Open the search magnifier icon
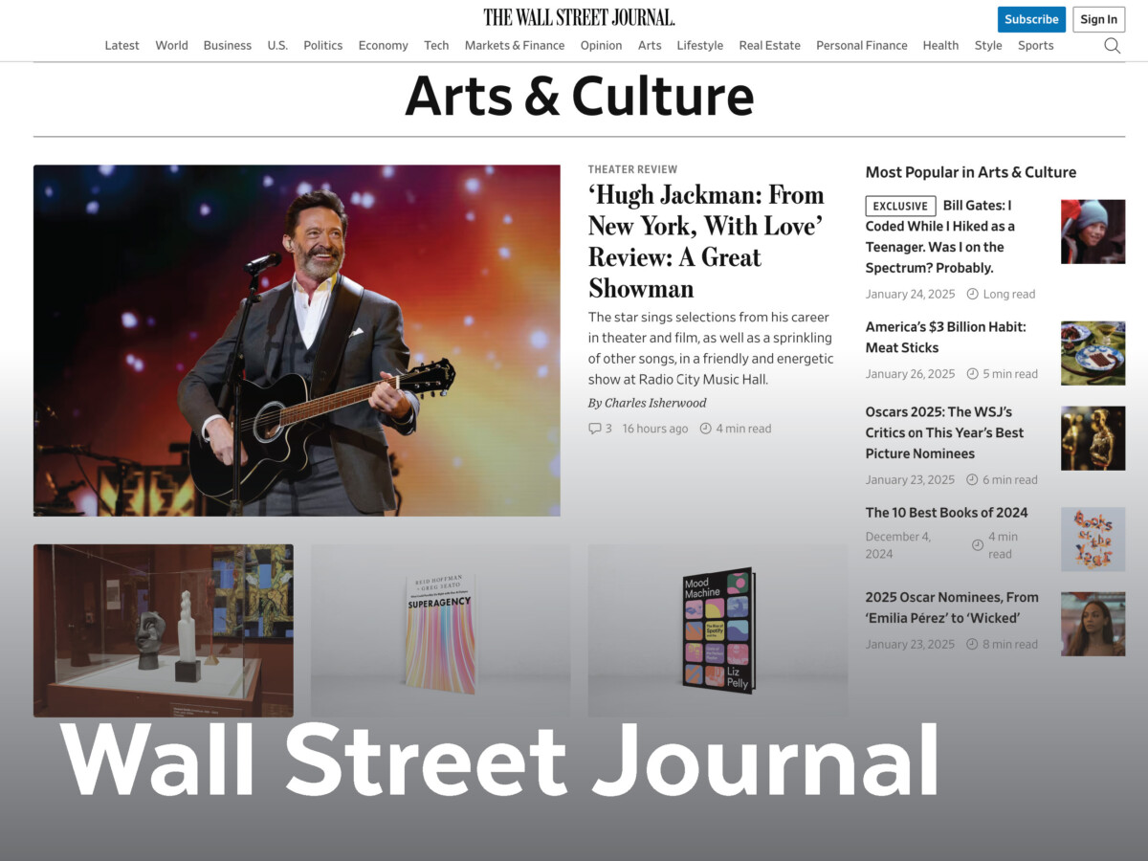The image size is (1148, 861). 1112,45
